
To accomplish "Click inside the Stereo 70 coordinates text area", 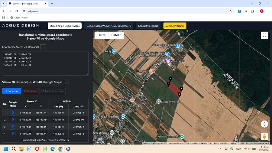I will pyautogui.click(x=45, y=63).
